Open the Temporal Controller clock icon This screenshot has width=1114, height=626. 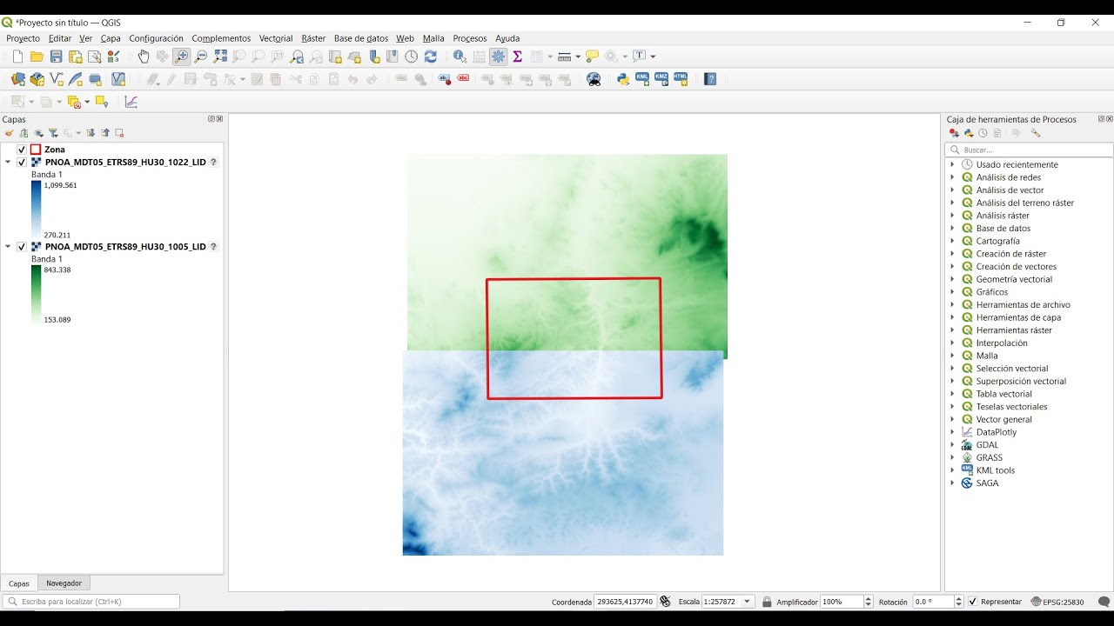[x=411, y=57]
